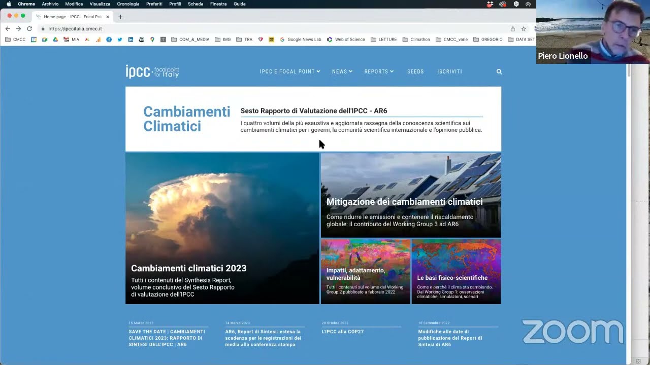The image size is (650, 365).
Task: Open the Cambiamenti climatici 2023 card
Action: [222, 228]
